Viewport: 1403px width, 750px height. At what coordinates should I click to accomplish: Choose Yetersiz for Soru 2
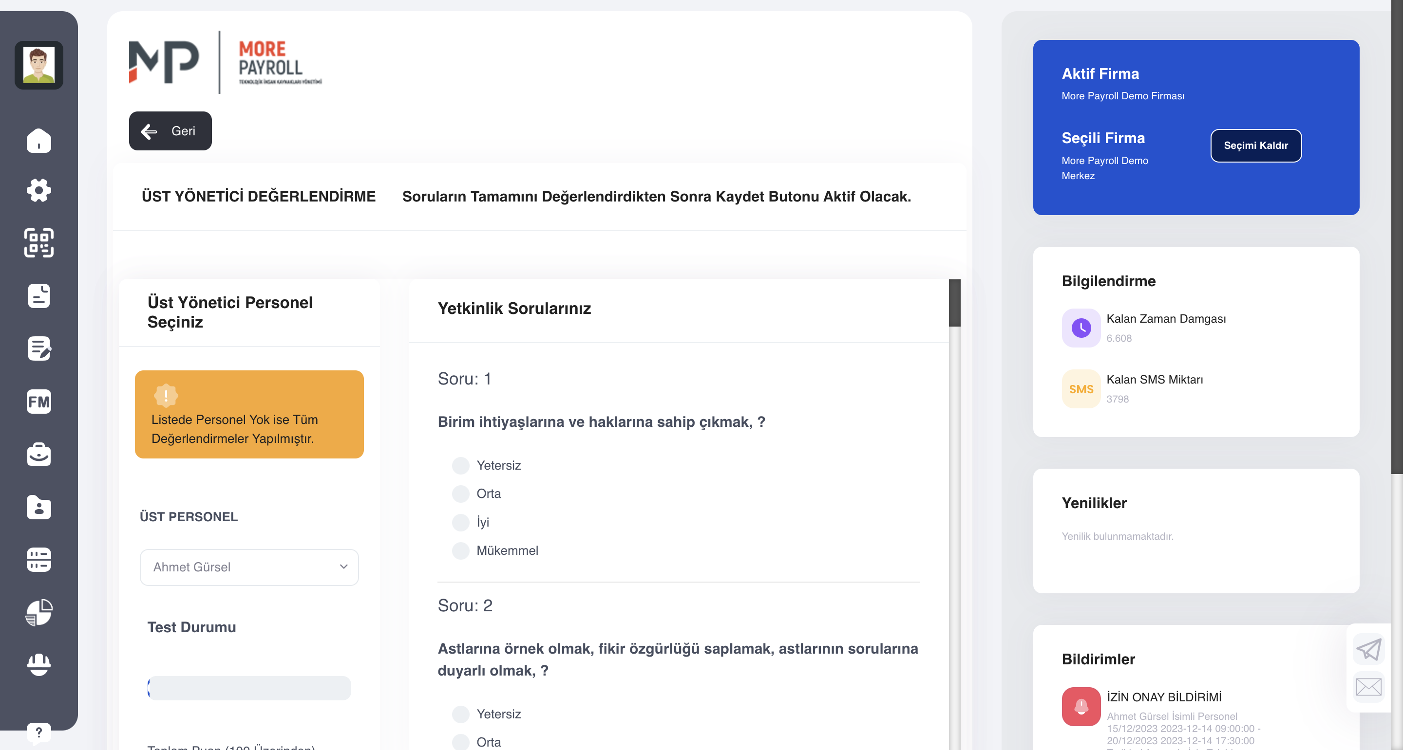[x=461, y=713]
